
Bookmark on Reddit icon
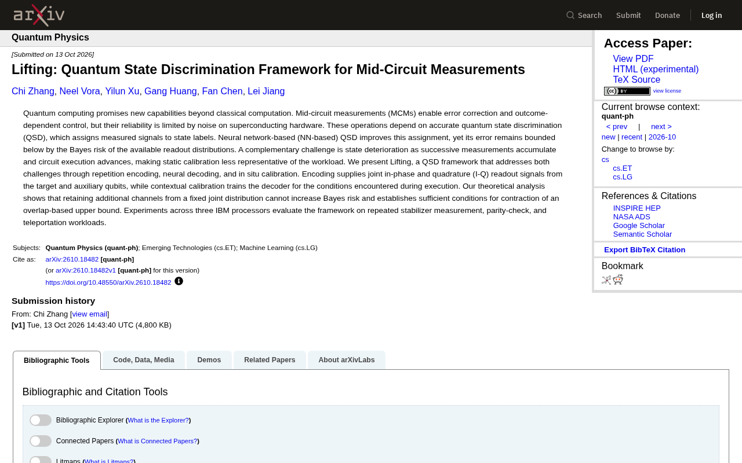pyautogui.click(x=618, y=280)
